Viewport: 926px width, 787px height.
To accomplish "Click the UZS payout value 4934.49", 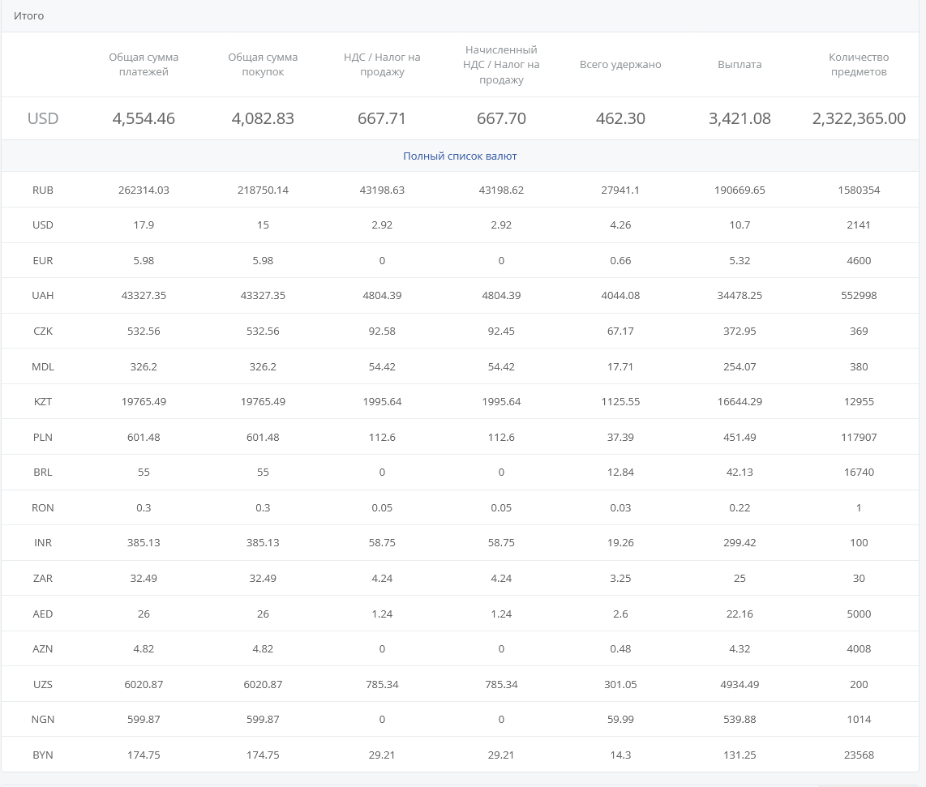I will point(740,684).
